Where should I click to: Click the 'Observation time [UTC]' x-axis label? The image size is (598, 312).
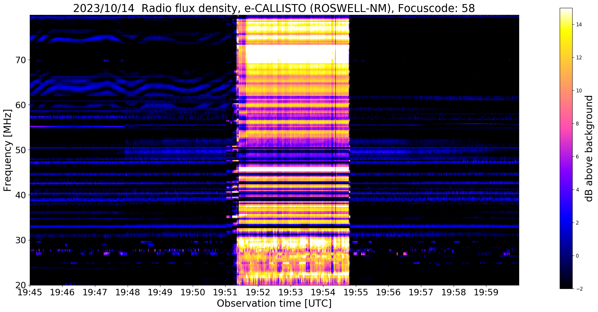(x=274, y=304)
